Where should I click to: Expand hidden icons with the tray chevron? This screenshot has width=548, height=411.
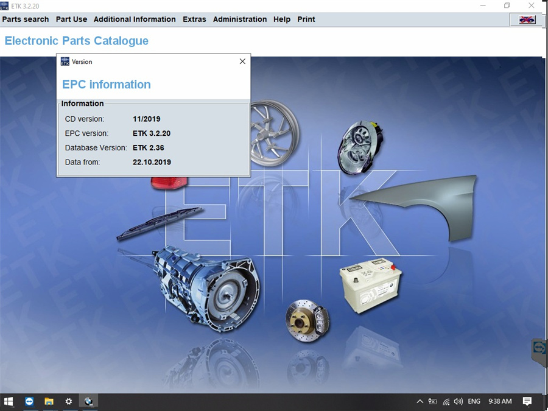(x=420, y=401)
